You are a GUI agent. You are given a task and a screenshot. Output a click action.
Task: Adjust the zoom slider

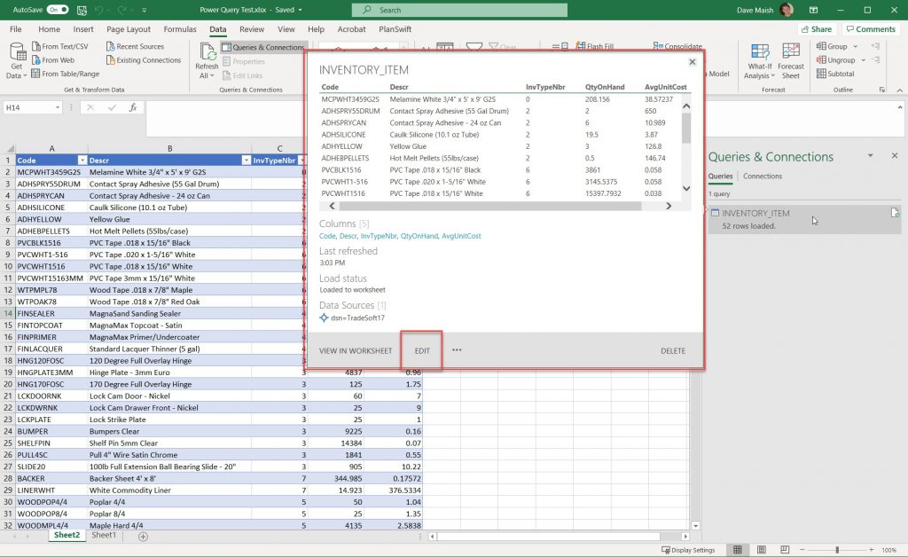(x=837, y=548)
